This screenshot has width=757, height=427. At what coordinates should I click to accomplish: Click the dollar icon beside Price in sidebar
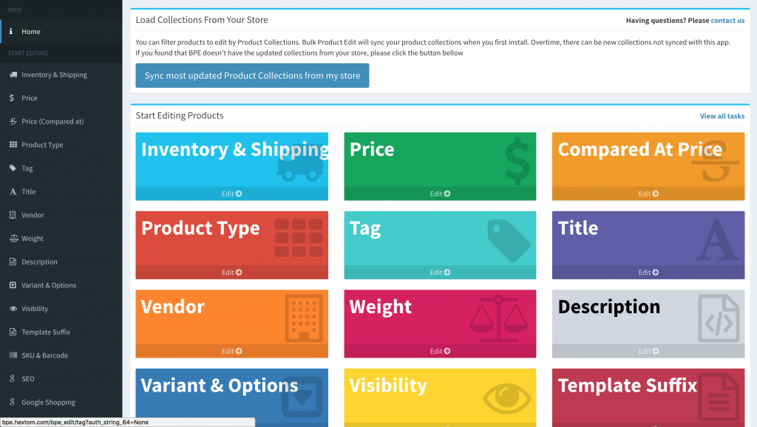click(x=12, y=98)
